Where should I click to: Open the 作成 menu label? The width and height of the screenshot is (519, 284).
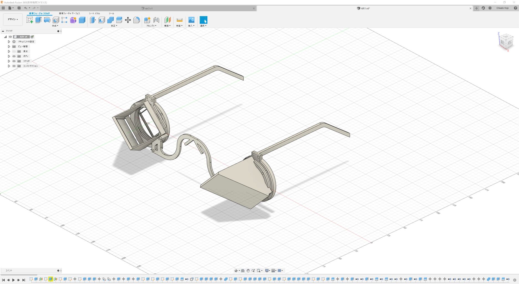(55, 26)
